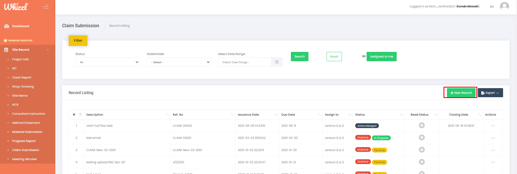Click read status icon for claim full flow test

click(422, 125)
